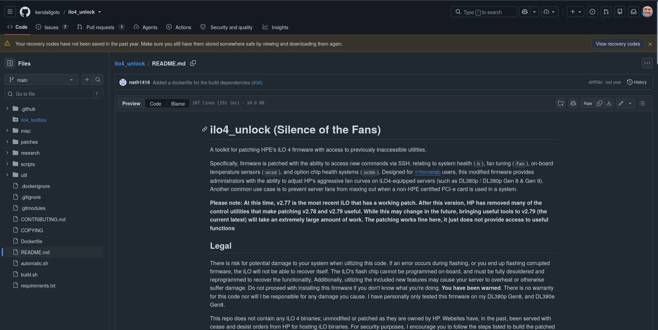Click the Type / to search box
This screenshot has width=658, height=330.
coord(484,12)
